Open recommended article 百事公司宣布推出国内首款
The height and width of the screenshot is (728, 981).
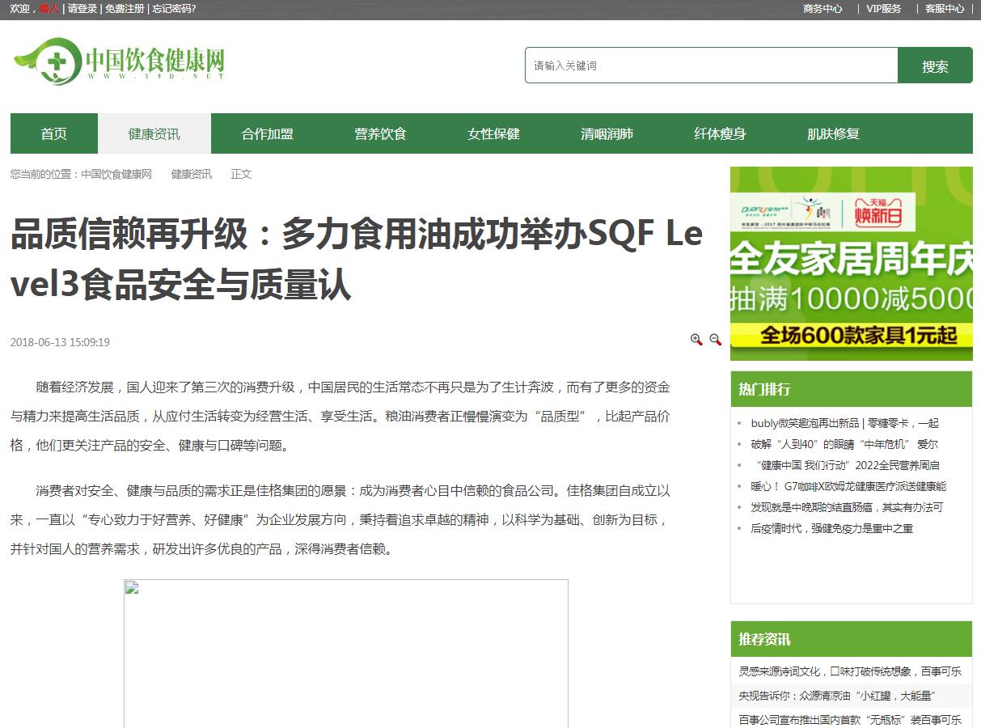coord(850,720)
